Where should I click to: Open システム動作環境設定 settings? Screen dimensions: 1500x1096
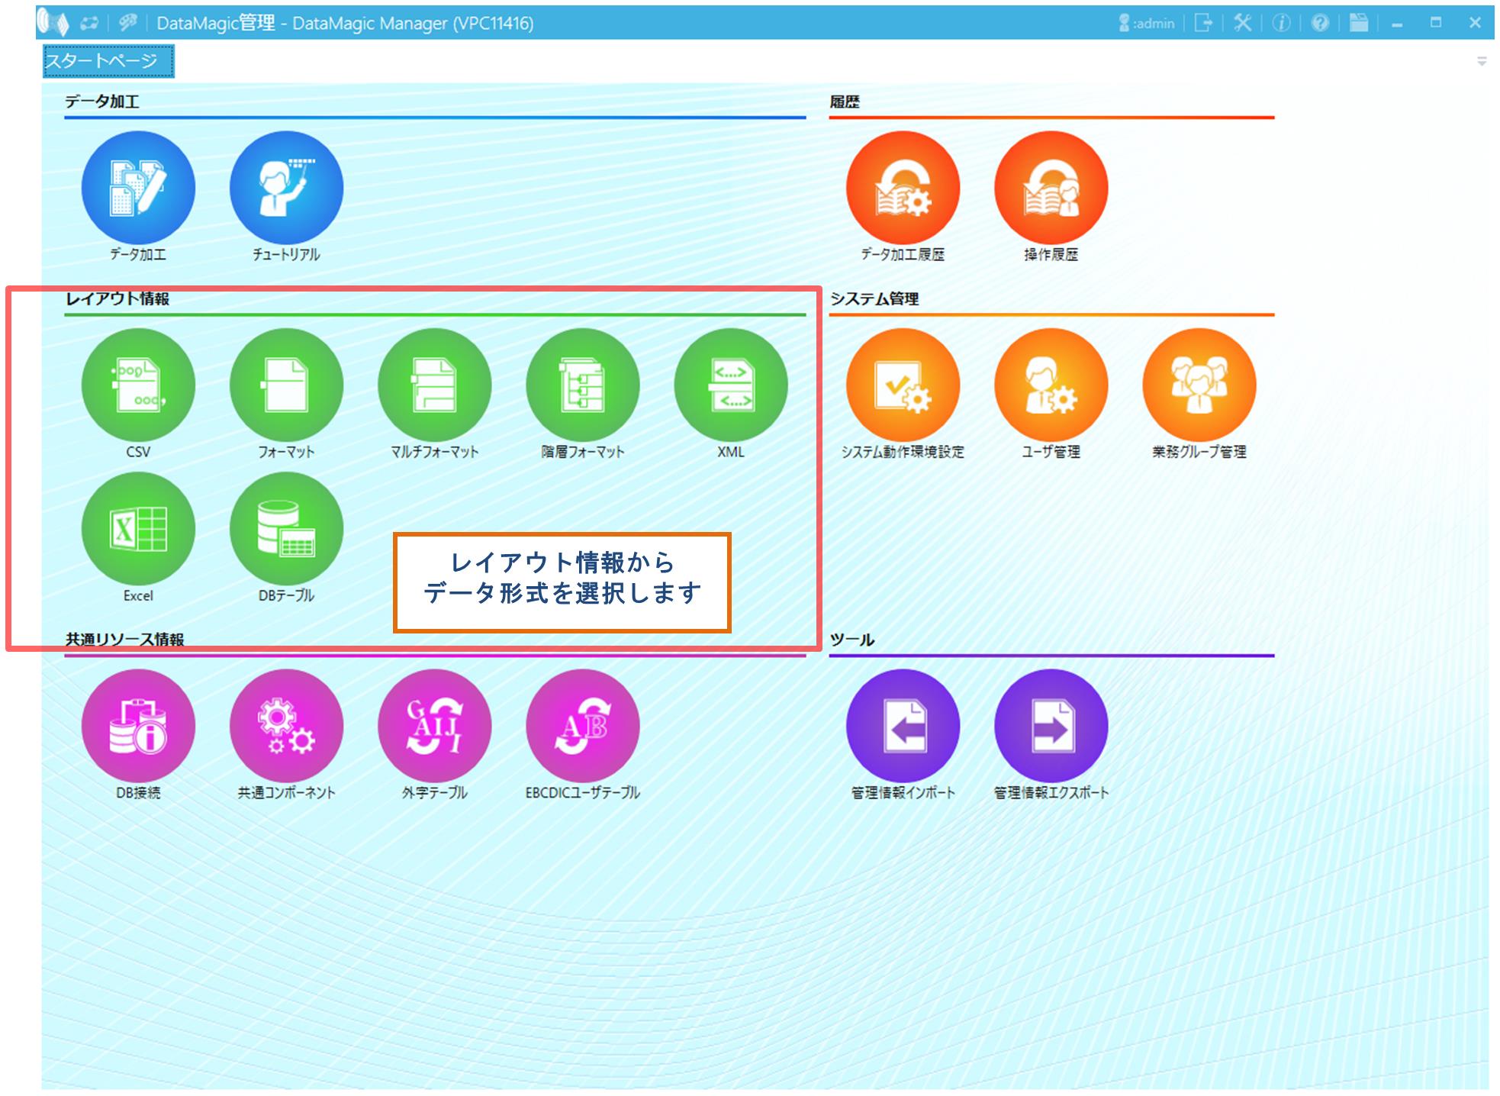click(903, 385)
